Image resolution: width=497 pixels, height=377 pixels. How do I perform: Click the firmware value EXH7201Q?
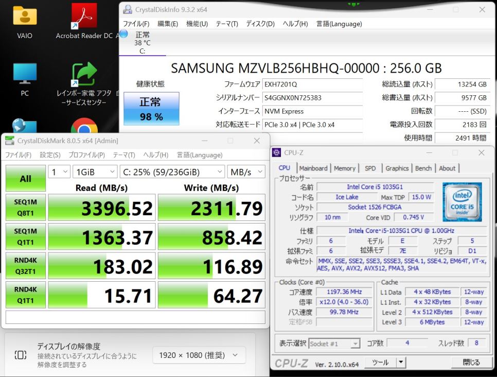pos(312,84)
